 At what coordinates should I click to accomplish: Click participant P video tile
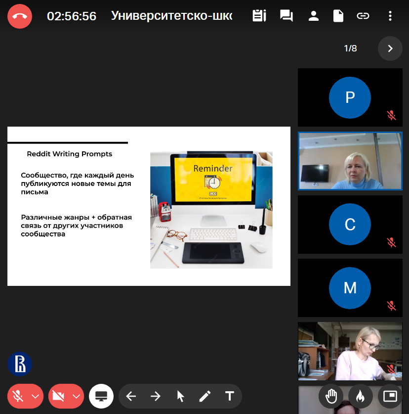pos(350,97)
